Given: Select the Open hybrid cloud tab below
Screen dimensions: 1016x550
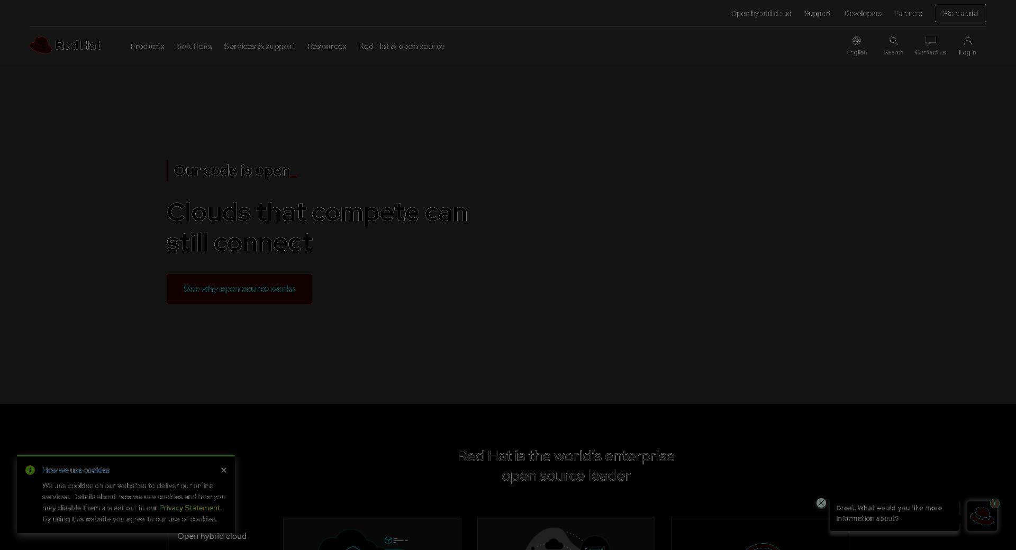Looking at the screenshot, I should tap(212, 536).
